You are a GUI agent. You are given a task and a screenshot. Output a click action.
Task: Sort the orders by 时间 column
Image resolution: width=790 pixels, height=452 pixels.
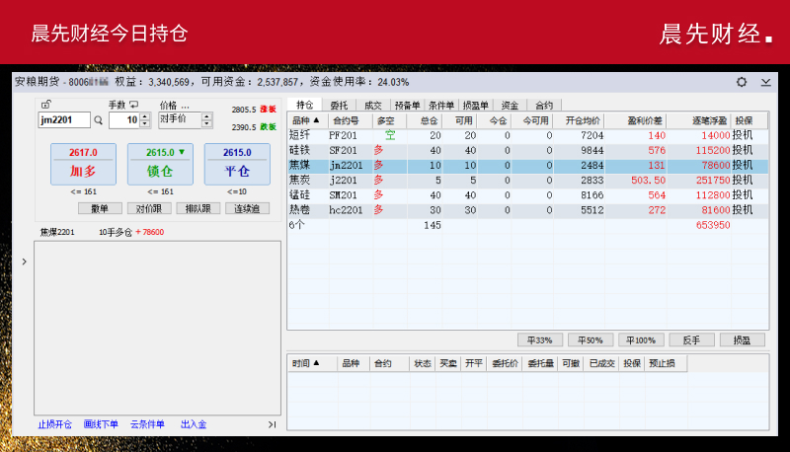click(306, 363)
